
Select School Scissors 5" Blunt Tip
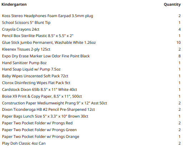[26, 22]
